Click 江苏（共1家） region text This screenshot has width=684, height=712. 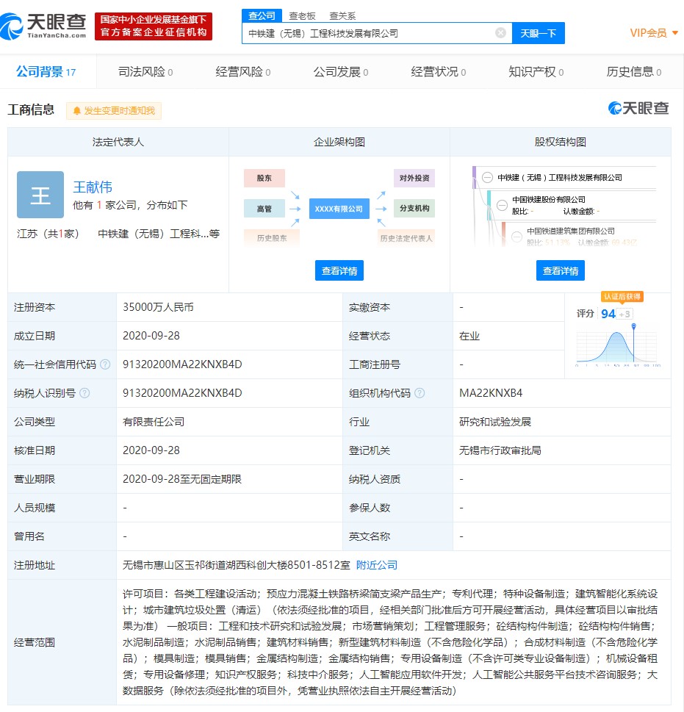pyautogui.click(x=48, y=234)
